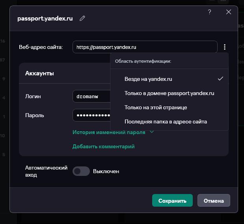
Task: Choose Только в домене passport.yandex.ru
Action: point(169,93)
